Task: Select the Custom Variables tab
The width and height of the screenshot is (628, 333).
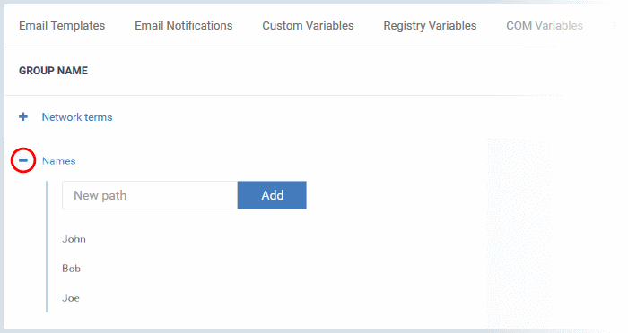Action: (308, 26)
